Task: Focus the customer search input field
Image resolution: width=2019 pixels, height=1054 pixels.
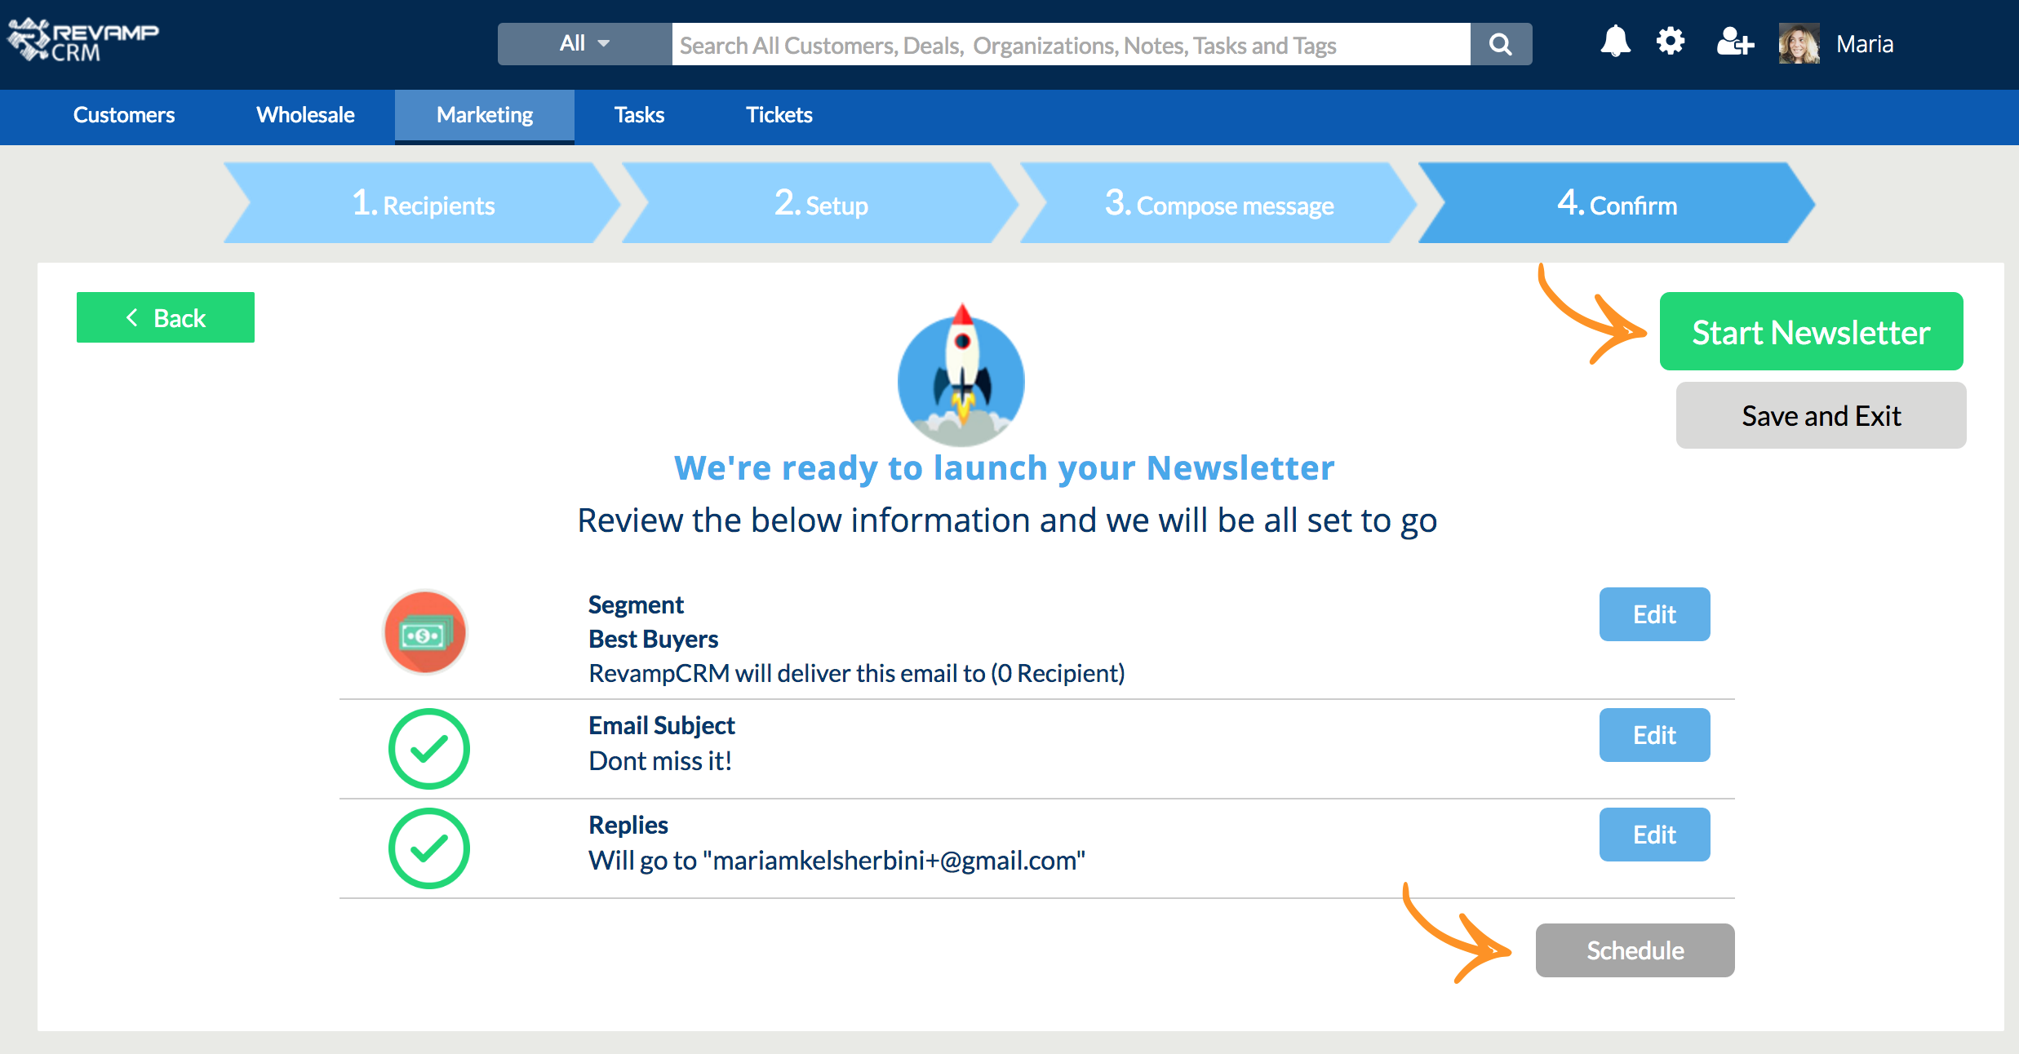Action: tap(1071, 45)
